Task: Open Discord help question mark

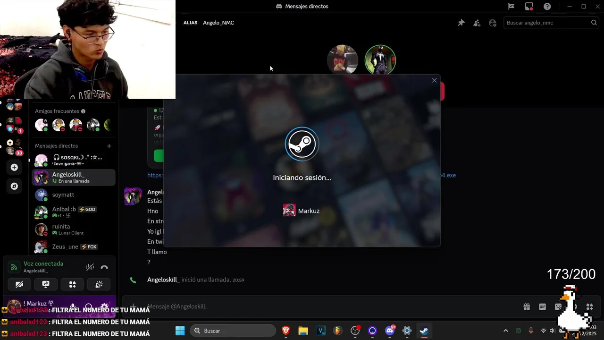Action: coord(547,7)
